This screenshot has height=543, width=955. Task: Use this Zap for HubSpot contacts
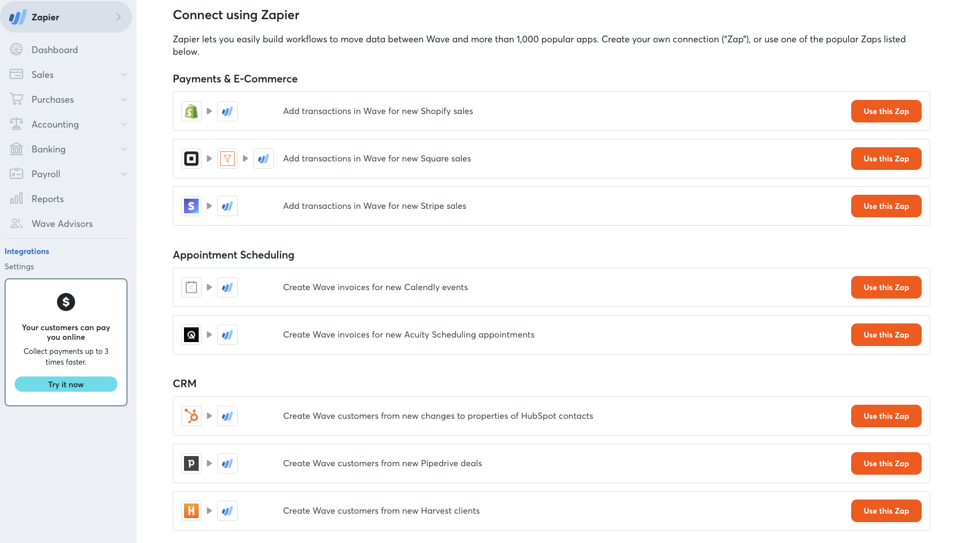[886, 416]
